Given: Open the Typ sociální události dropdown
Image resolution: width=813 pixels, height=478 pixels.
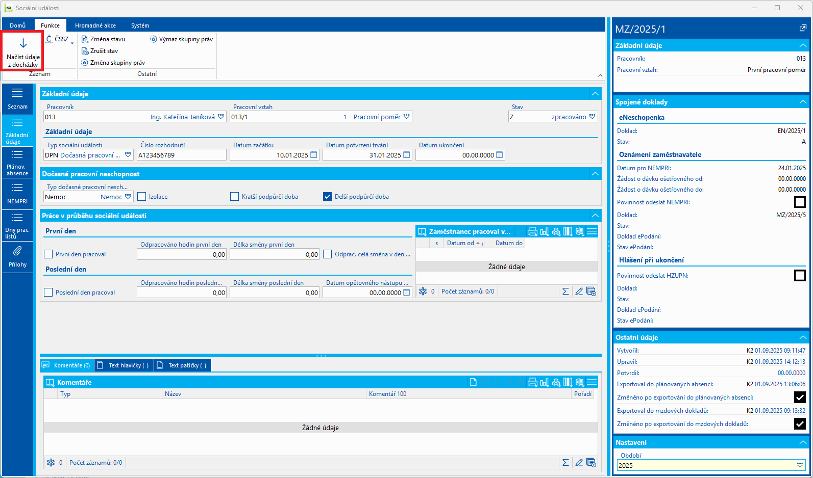Looking at the screenshot, I should tap(128, 155).
